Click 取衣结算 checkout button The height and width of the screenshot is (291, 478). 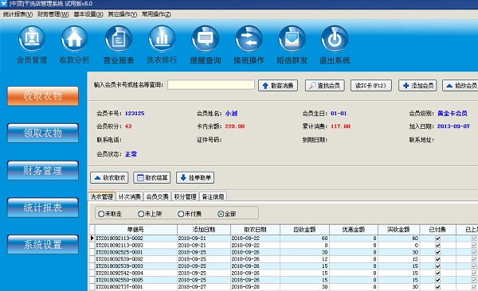[152, 178]
